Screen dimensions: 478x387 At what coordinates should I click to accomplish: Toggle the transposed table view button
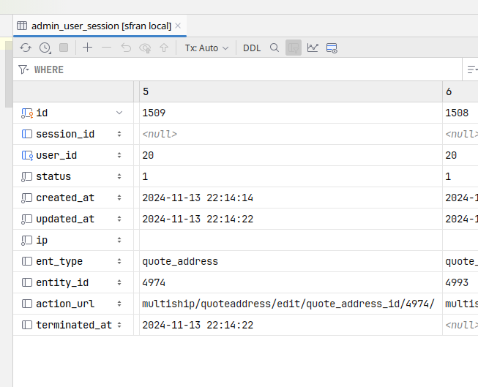pos(294,48)
